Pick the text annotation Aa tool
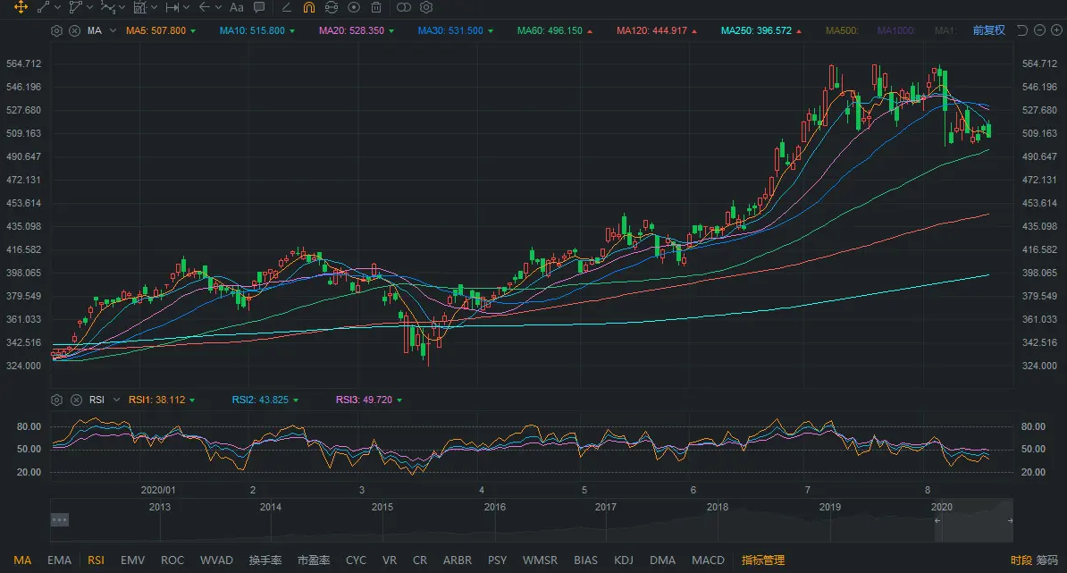This screenshot has width=1067, height=573. pos(236,8)
